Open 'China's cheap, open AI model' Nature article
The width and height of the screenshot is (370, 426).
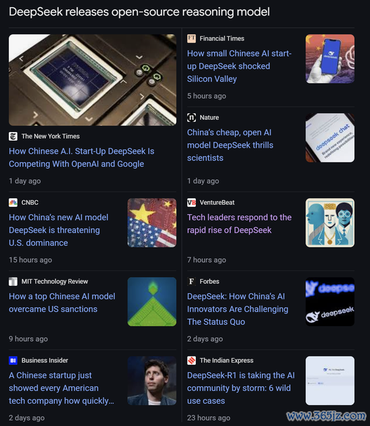(230, 145)
